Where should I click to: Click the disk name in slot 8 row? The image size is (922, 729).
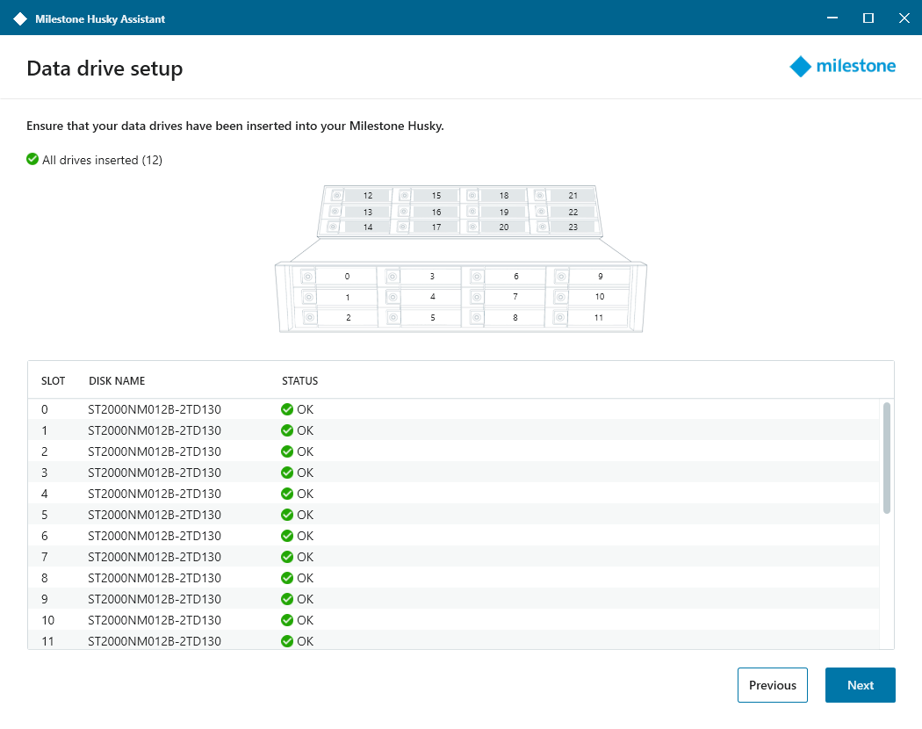(155, 579)
